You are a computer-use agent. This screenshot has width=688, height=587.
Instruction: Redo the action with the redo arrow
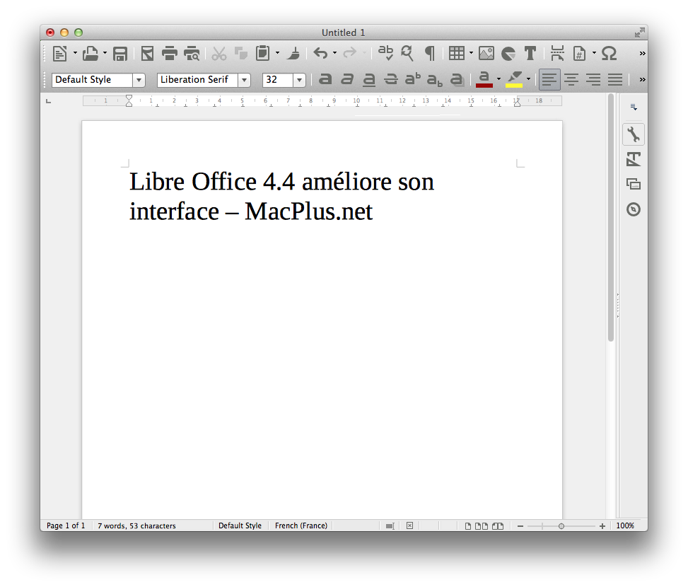point(350,53)
